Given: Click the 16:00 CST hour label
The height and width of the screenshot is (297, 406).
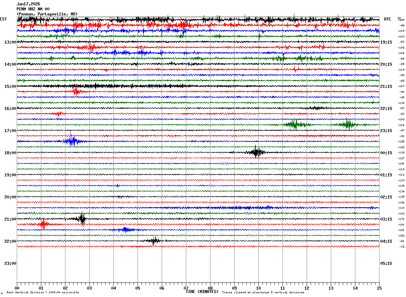Looking at the screenshot, I should pos(10,109).
